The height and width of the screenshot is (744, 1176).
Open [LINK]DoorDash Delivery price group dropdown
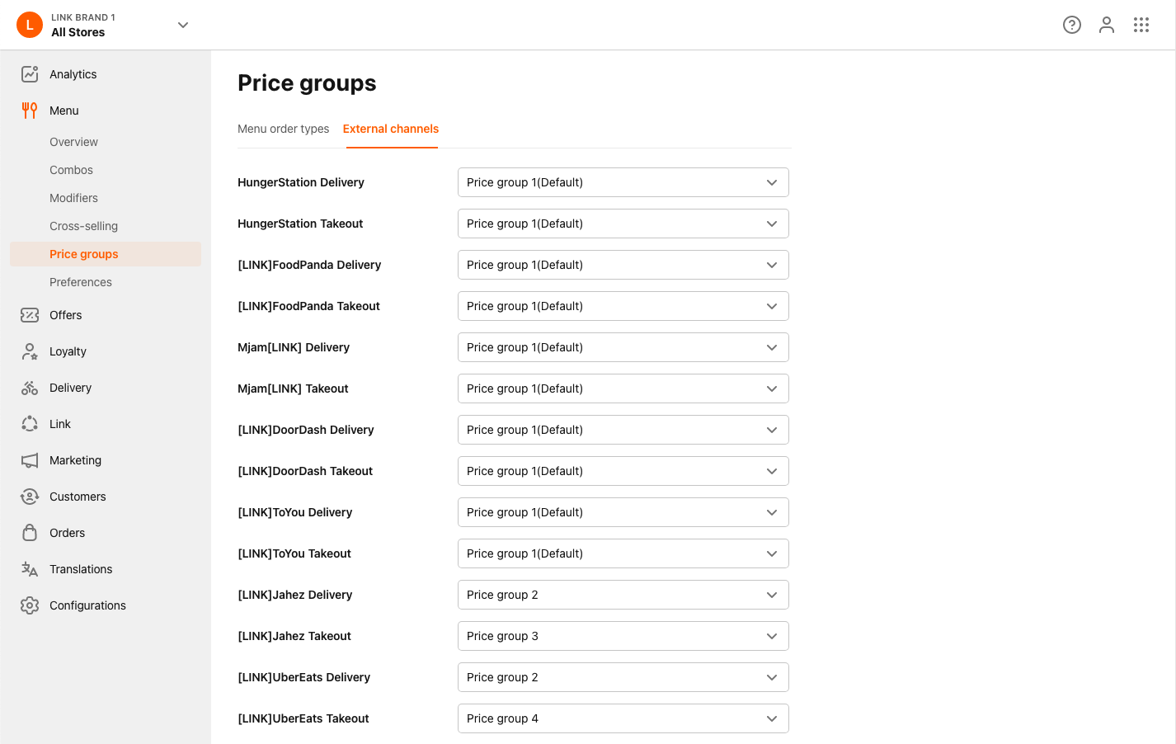(x=623, y=430)
